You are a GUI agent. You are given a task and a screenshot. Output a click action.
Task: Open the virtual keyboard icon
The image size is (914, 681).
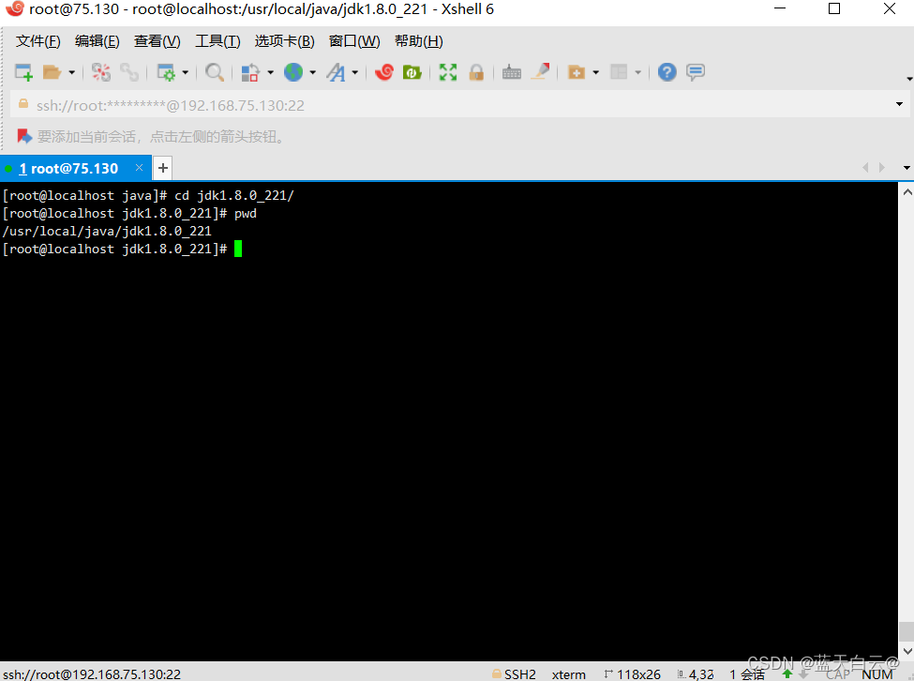point(511,71)
